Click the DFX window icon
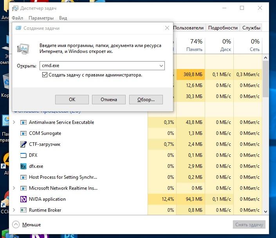276x238 pixels. pos(23,155)
